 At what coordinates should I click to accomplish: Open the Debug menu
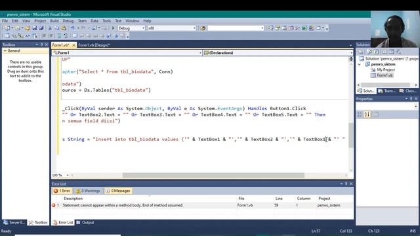click(68, 21)
